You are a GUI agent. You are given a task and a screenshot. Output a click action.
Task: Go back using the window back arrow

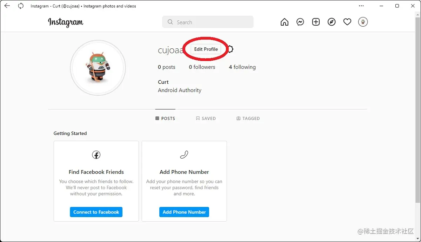[x=7, y=6]
